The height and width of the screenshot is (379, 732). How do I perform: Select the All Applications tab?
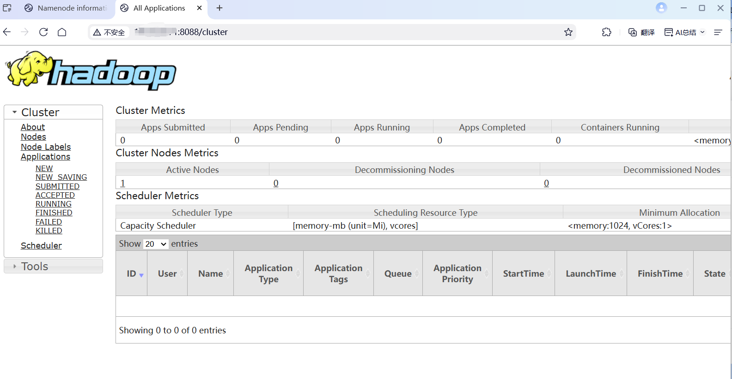(159, 8)
